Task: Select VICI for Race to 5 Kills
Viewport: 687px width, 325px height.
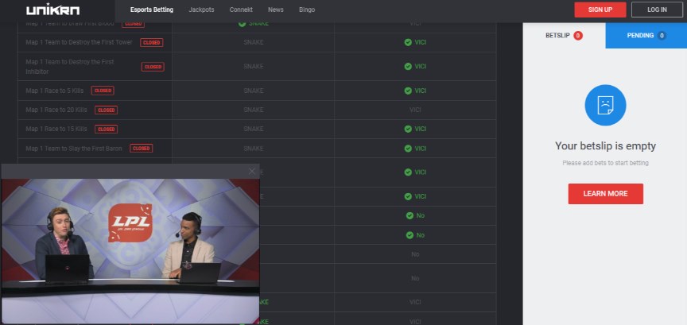Action: pyautogui.click(x=415, y=91)
